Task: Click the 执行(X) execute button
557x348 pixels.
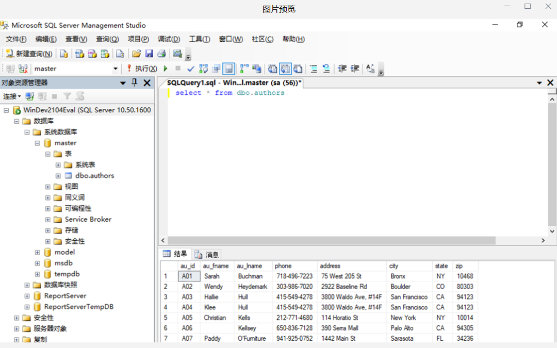Action: click(x=142, y=69)
